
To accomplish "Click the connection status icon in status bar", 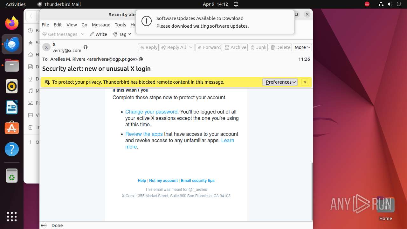I will (x=44, y=226).
